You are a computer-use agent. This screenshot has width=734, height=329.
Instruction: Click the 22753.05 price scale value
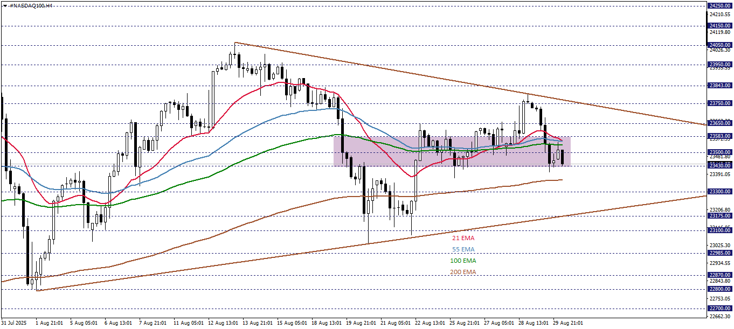721,298
